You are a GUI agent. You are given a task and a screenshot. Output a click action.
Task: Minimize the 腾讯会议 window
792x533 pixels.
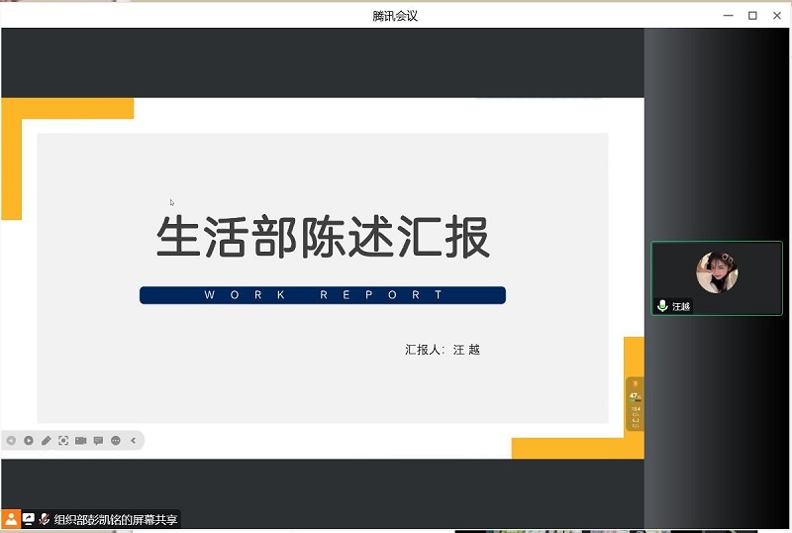728,15
